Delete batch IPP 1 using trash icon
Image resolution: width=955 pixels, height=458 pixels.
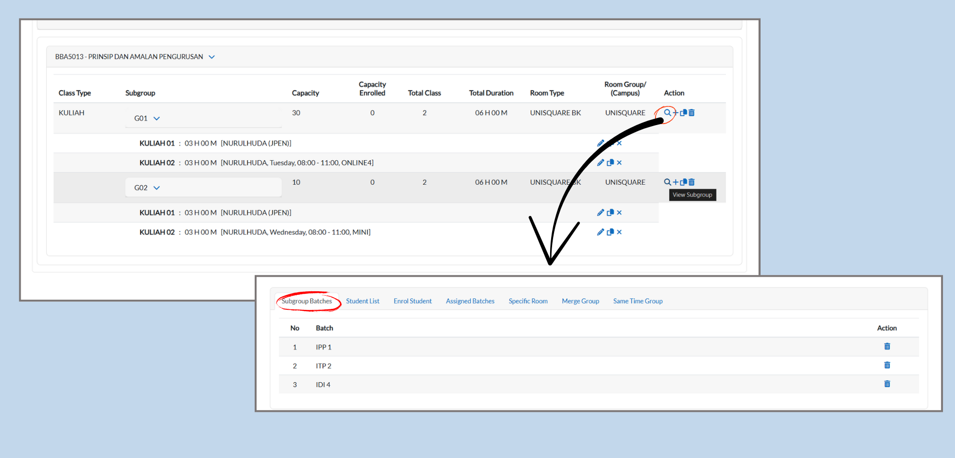click(887, 347)
